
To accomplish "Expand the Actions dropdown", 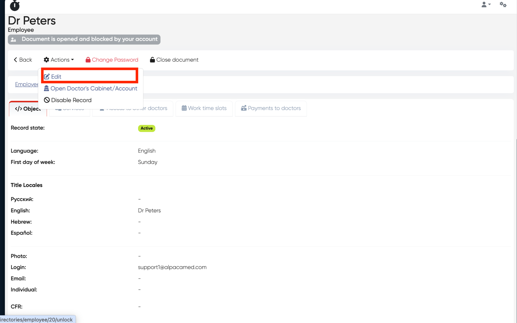I will coord(59,60).
